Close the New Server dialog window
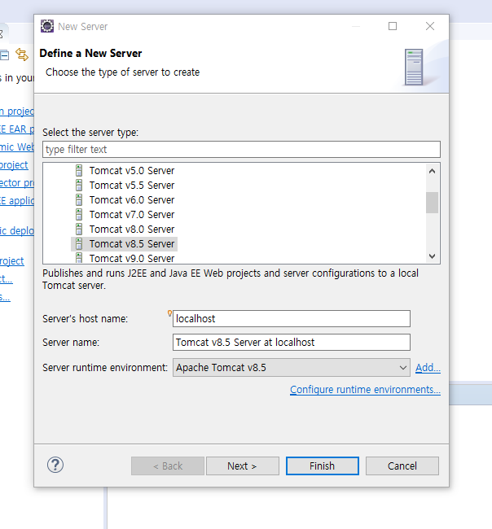Screen dimensions: 492x529 pyautogui.click(x=430, y=26)
